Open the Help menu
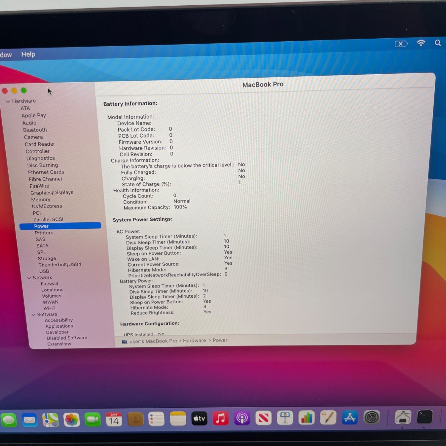The width and height of the screenshot is (446, 446). pyautogui.click(x=28, y=54)
